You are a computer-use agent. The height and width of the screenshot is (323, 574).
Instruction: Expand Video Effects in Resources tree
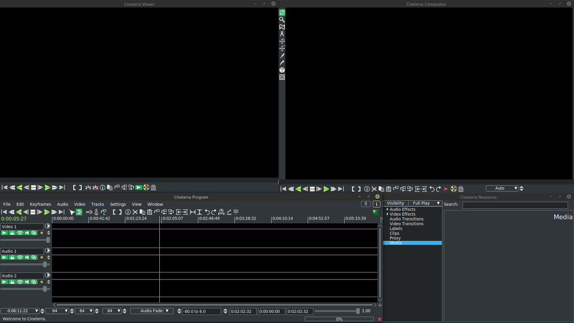[x=387, y=214]
